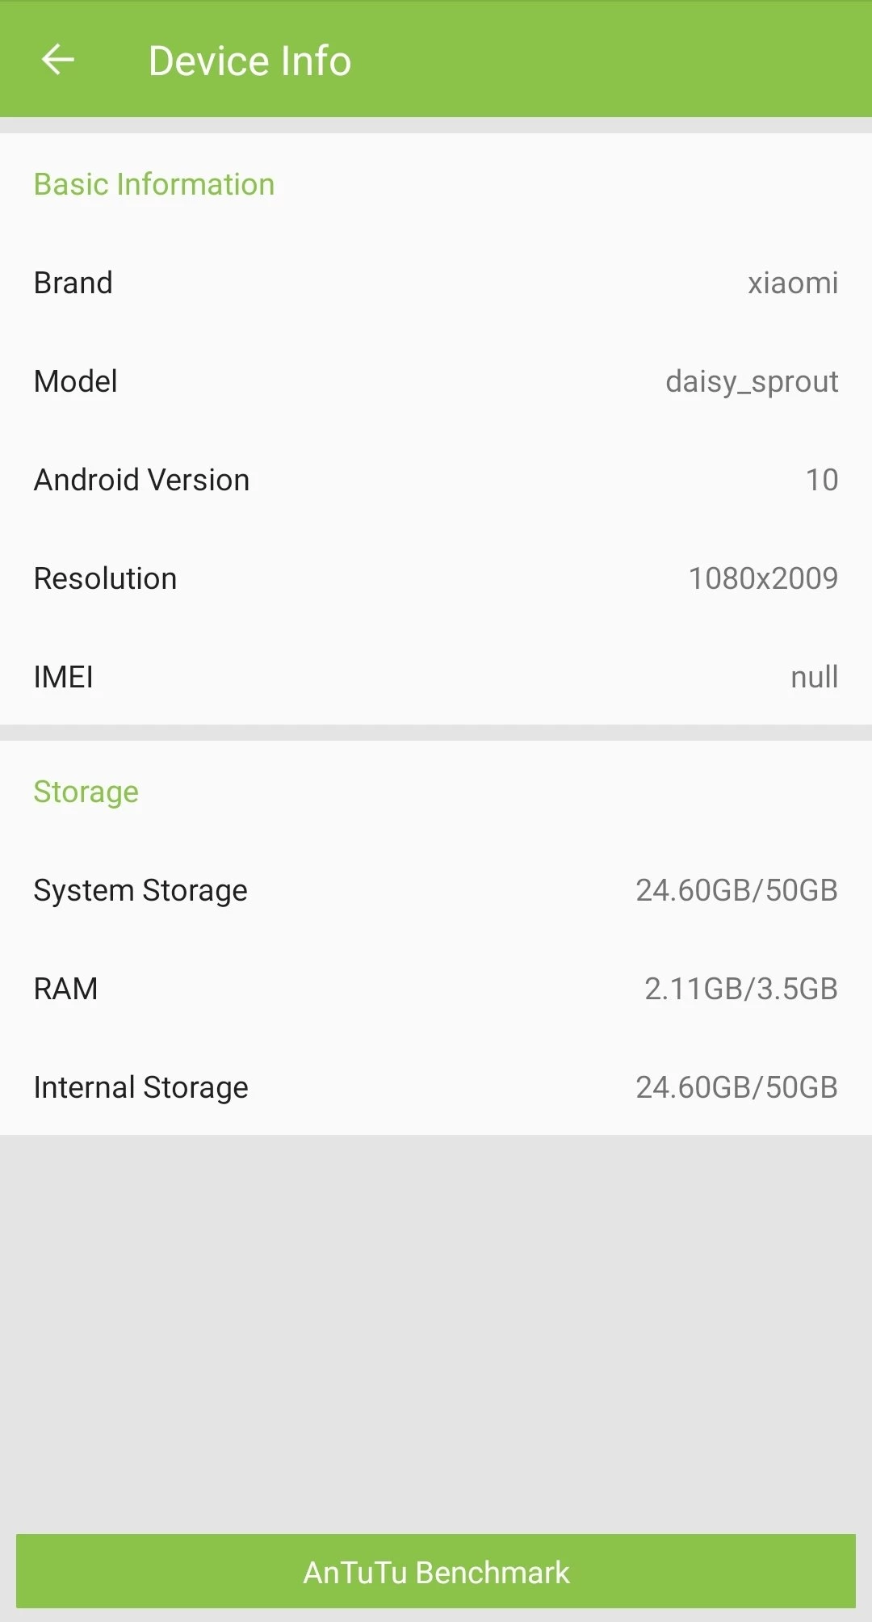Tap the 2.11GB/3.5GB RAM value
The image size is (872, 1622).
pyautogui.click(x=740, y=990)
